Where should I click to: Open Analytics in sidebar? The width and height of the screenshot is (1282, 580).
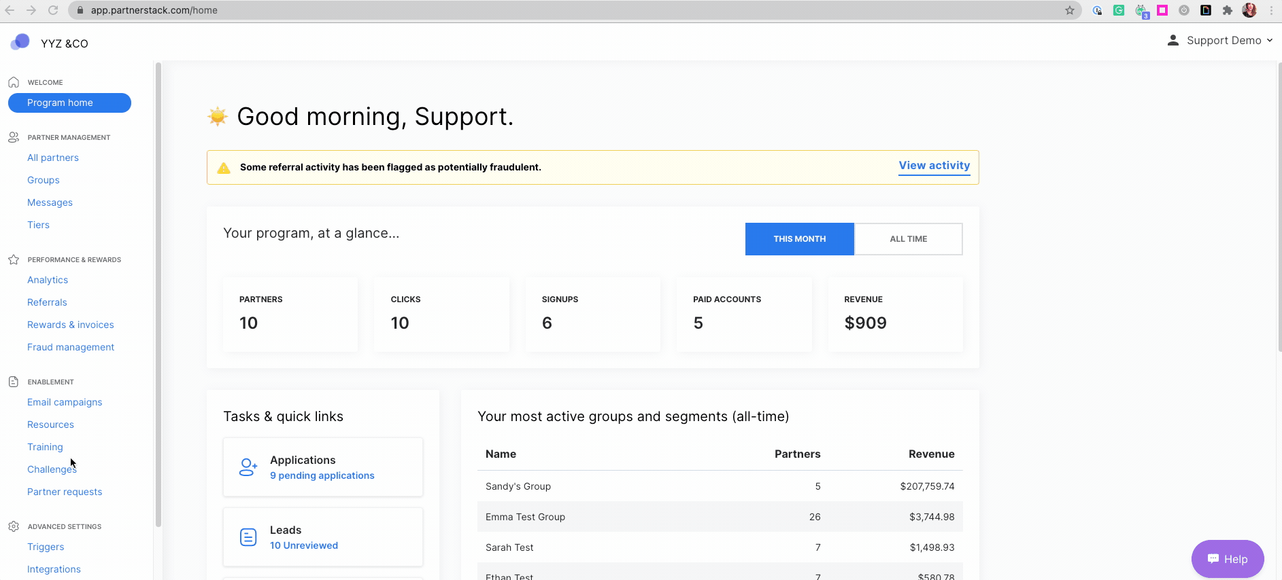click(x=48, y=280)
